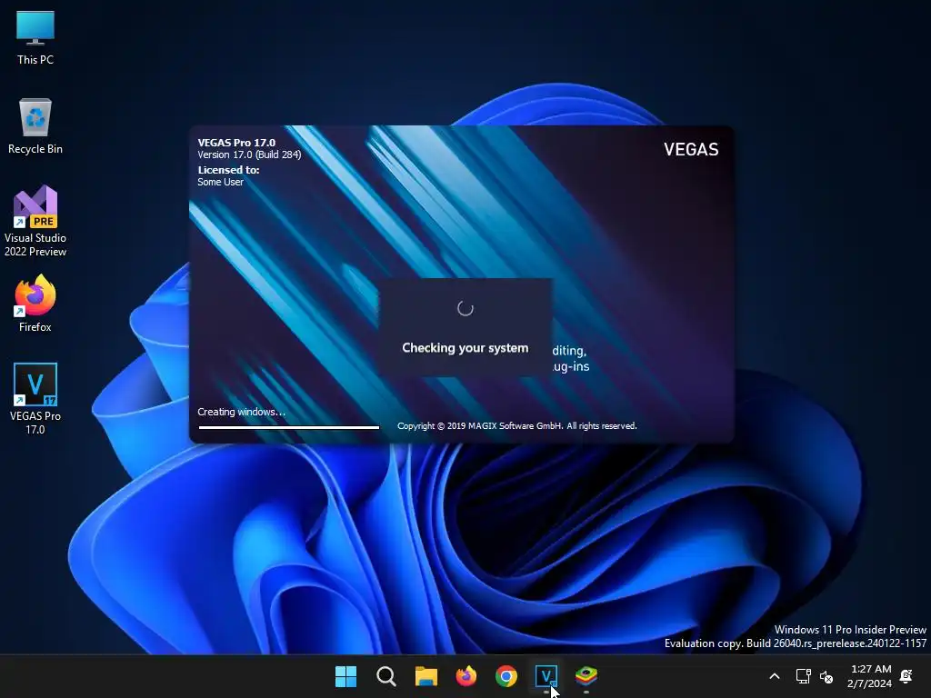
Task: Select Visual Studio 2022 Preview shortcut
Action: [x=35, y=221]
